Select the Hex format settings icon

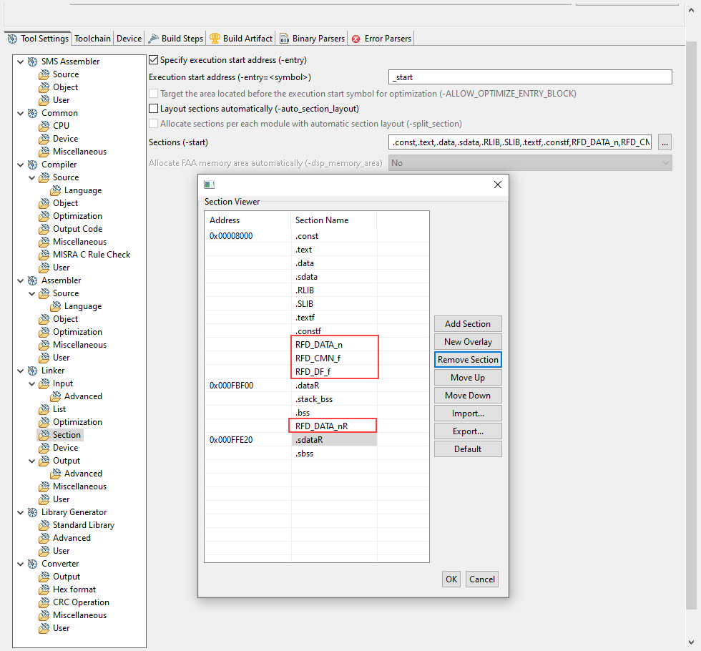point(44,589)
